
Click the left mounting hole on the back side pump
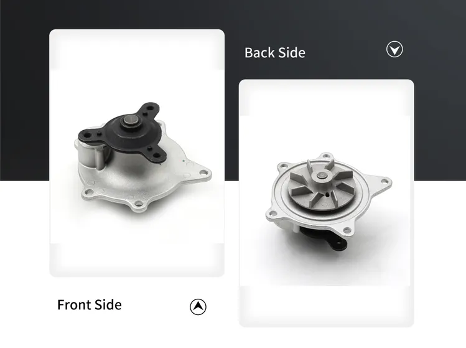(272, 213)
